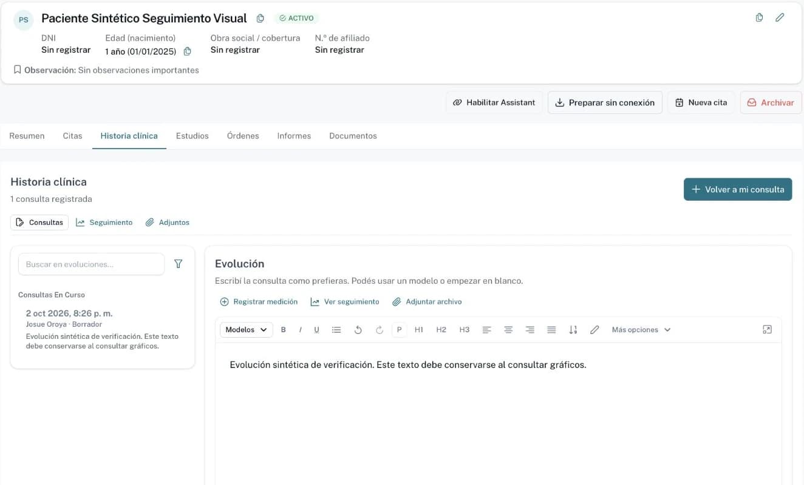Expand the editor to full screen
This screenshot has width=804, height=485.
tap(767, 330)
